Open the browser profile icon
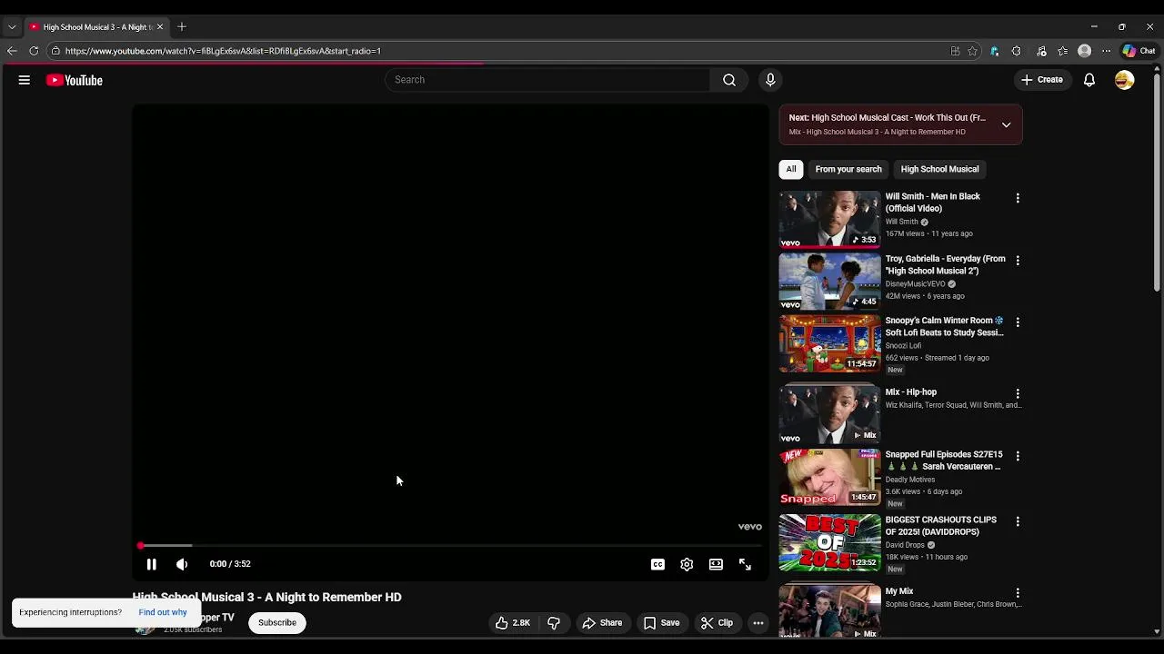Image resolution: width=1164 pixels, height=654 pixels. tap(1084, 51)
